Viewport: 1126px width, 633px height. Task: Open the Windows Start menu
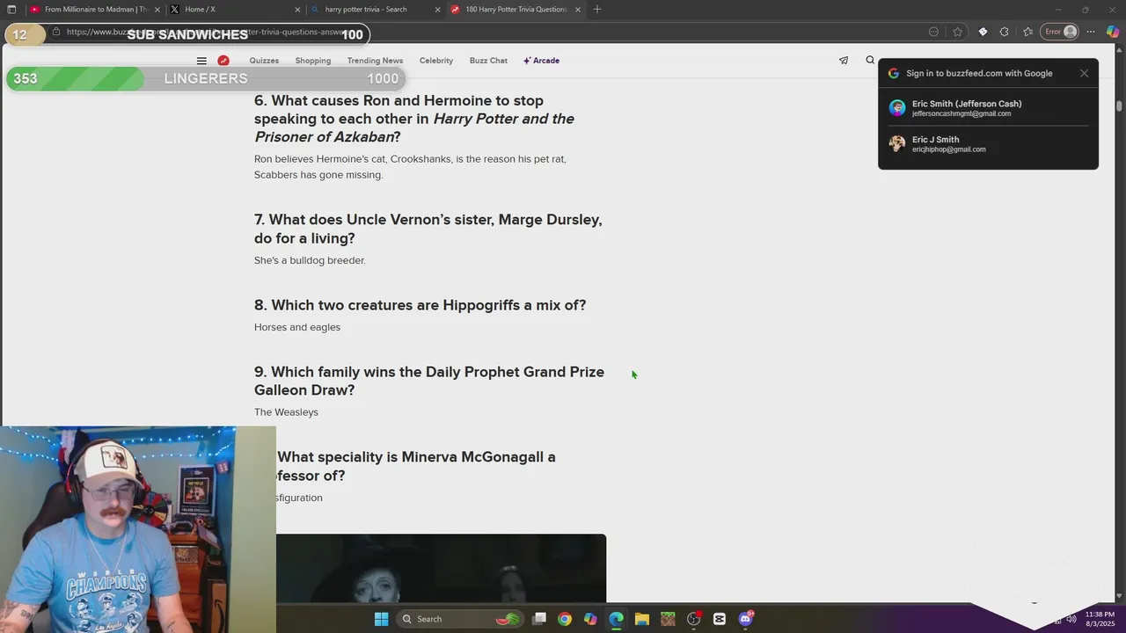381,619
